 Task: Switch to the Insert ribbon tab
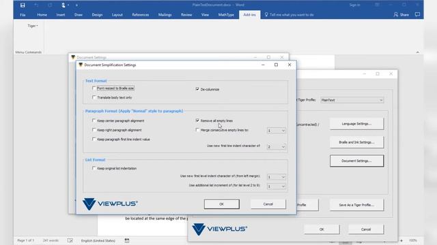click(61, 15)
